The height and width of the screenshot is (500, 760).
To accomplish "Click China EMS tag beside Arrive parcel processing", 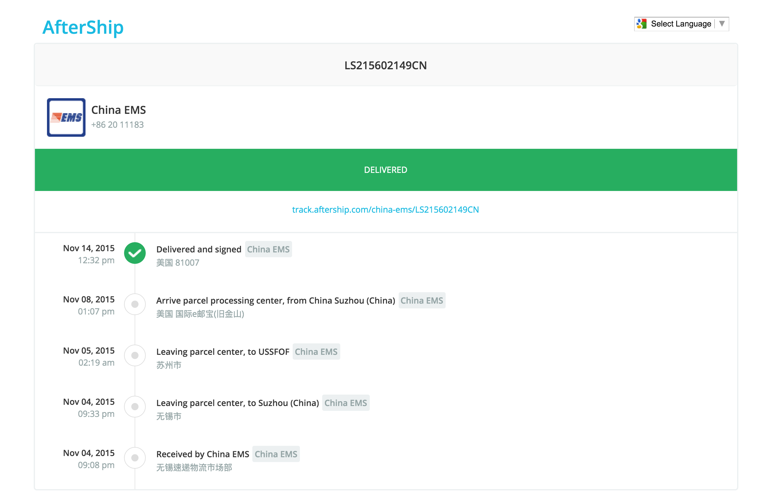I will [422, 300].
